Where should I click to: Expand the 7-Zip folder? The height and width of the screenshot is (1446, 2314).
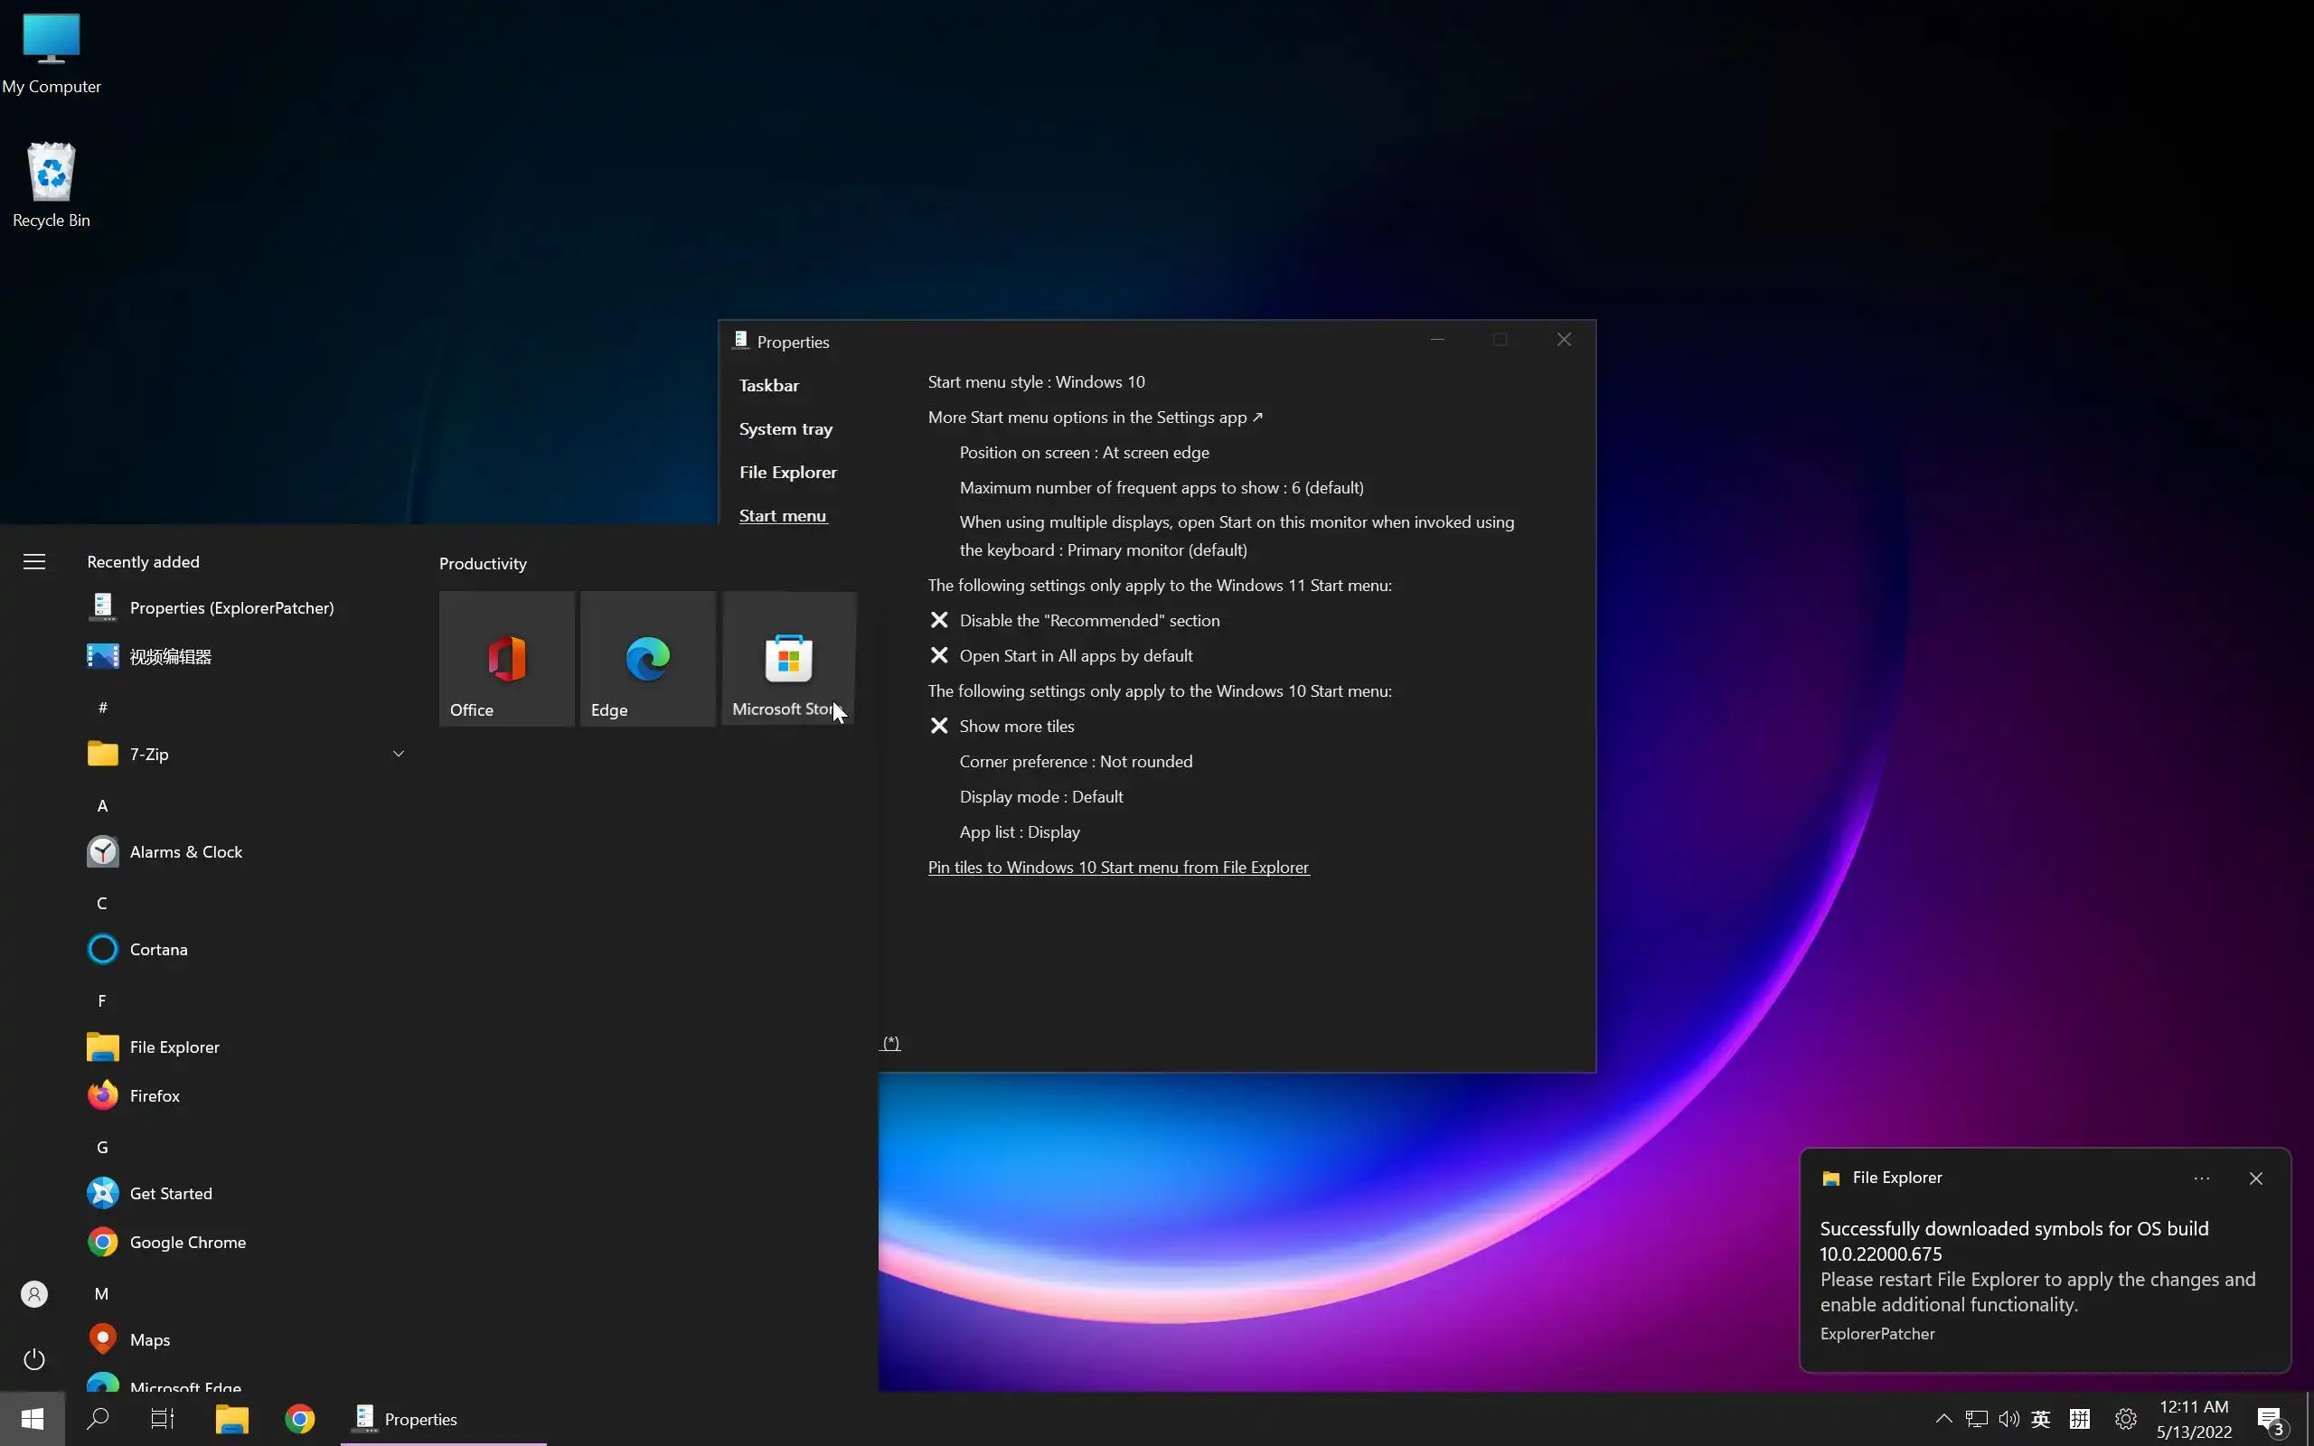pos(399,754)
